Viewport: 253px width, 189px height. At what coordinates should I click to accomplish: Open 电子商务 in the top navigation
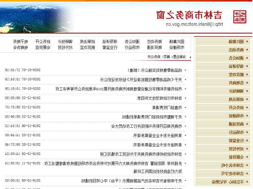pyautogui.click(x=20, y=42)
